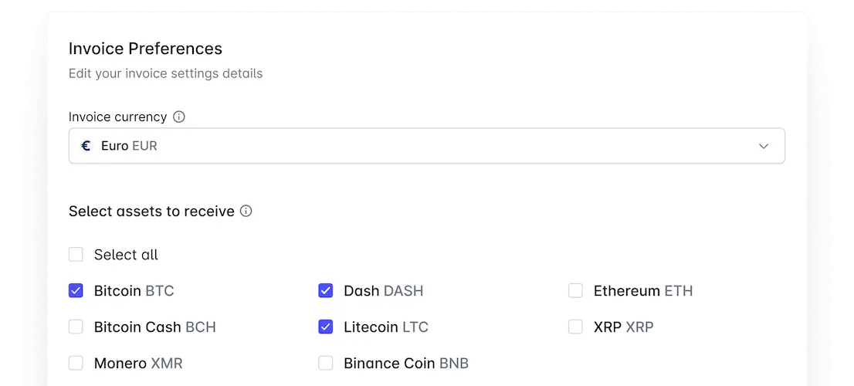Check the Binance Coin BNB checkbox
The height and width of the screenshot is (386, 854).
pos(326,363)
